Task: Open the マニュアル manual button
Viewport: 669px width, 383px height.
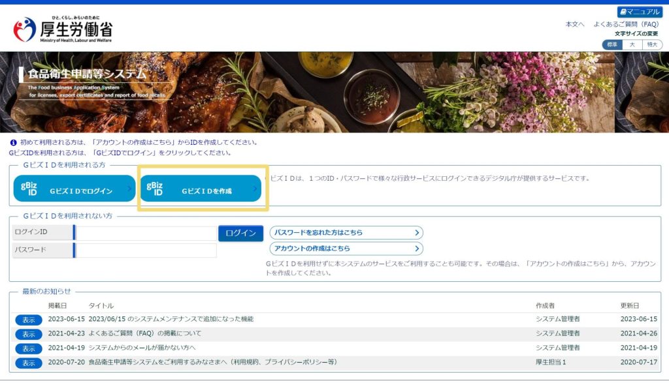Action: (x=640, y=12)
